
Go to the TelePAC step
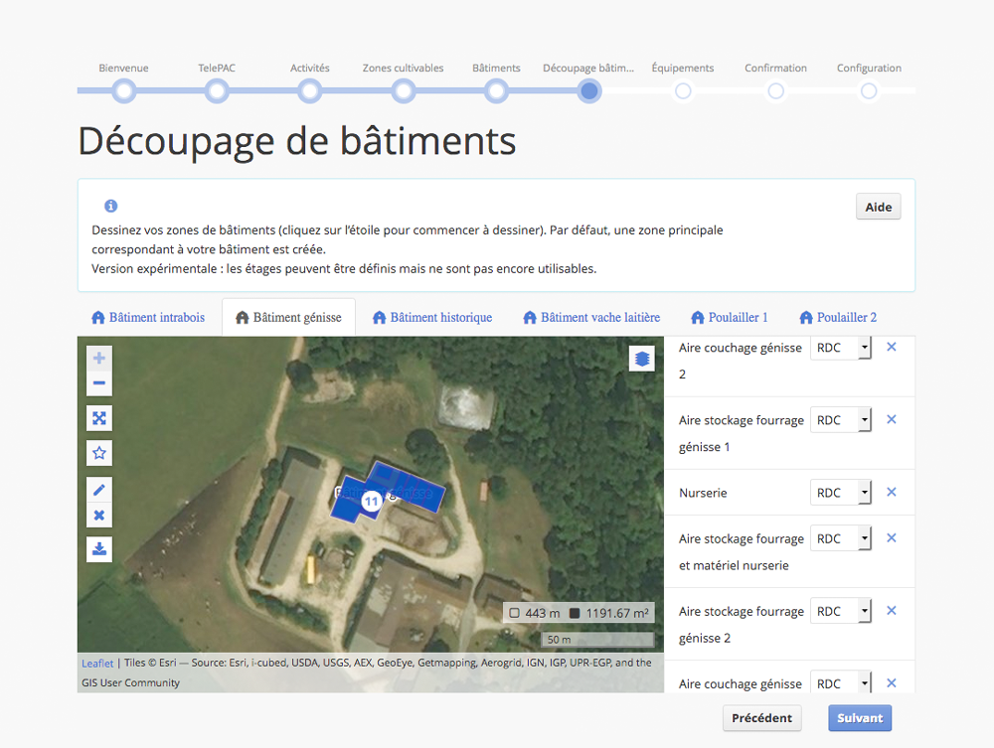click(217, 91)
